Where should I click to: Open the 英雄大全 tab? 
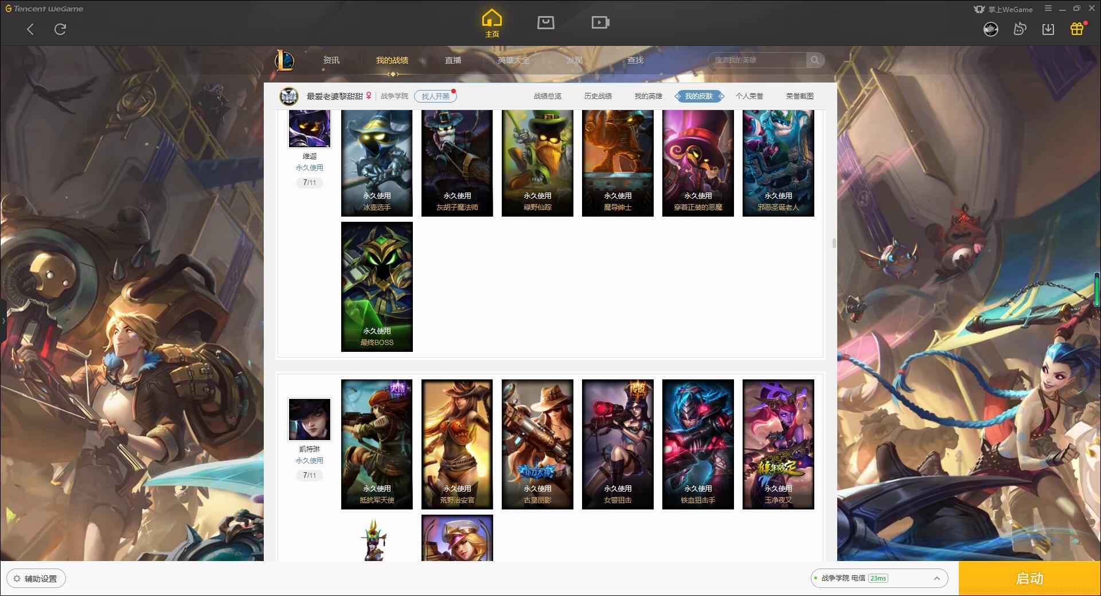click(x=514, y=60)
